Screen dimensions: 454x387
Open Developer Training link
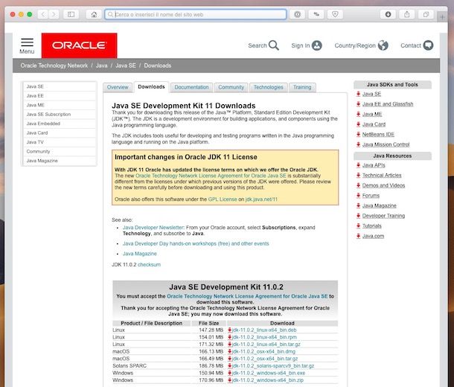[383, 216]
